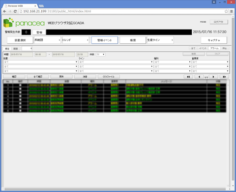
Task: Jump to the last page of results
Action: point(224,77)
